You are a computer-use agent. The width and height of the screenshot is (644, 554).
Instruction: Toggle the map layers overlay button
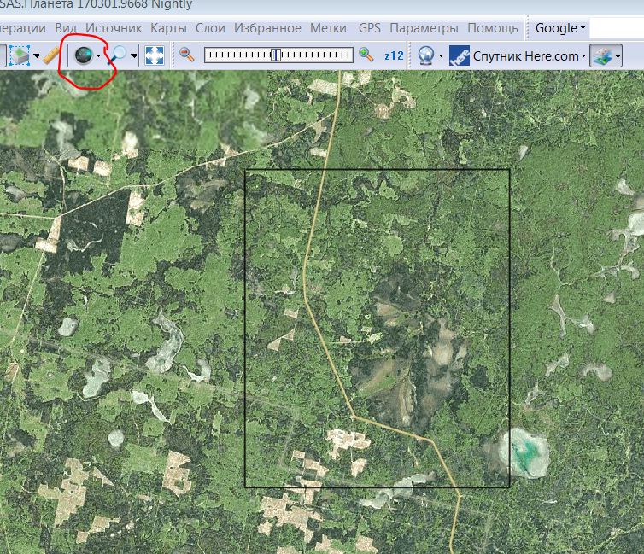pos(602,55)
